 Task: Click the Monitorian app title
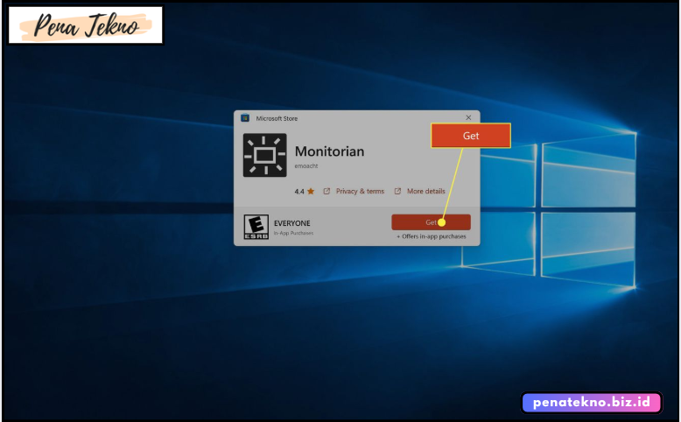coord(330,151)
